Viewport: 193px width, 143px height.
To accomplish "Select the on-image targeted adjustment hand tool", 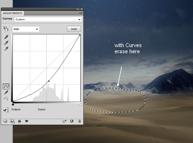I will pos(6,28).
